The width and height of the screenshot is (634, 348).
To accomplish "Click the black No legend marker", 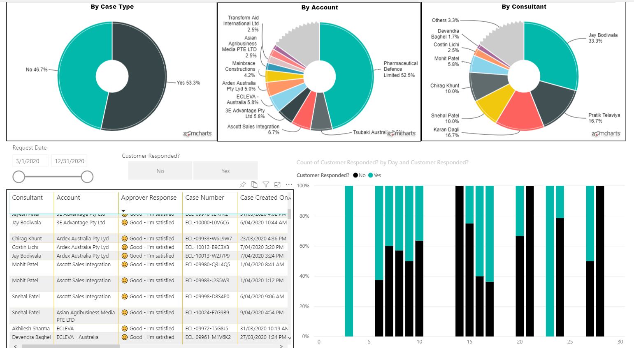I will click(x=355, y=175).
